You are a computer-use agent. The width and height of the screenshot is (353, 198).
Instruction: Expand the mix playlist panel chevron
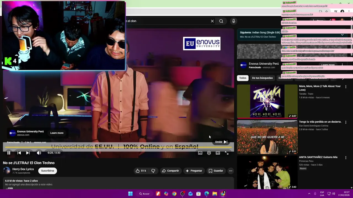point(342,35)
